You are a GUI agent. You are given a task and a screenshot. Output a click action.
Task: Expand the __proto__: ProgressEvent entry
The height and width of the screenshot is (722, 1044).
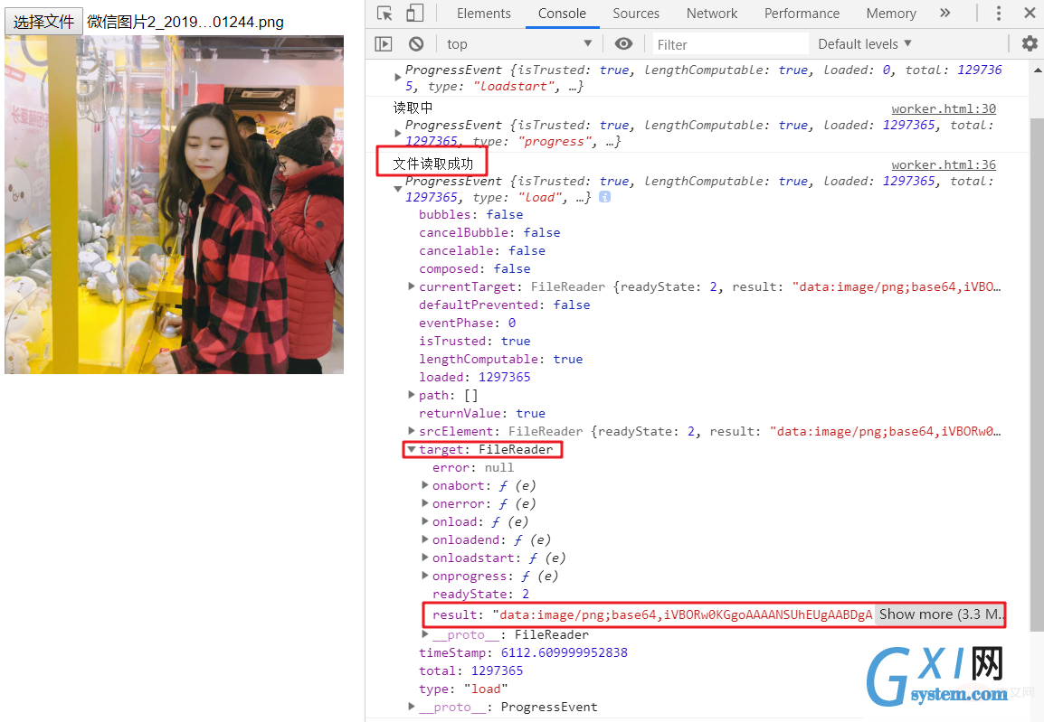point(411,707)
